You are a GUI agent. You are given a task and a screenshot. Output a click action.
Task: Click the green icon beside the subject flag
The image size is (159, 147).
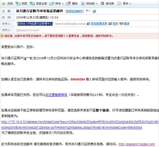(94, 11)
